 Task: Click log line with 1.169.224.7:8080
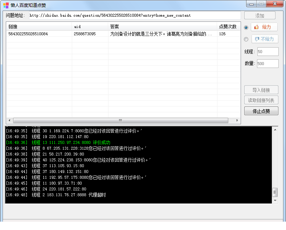pyautogui.click(x=74, y=131)
